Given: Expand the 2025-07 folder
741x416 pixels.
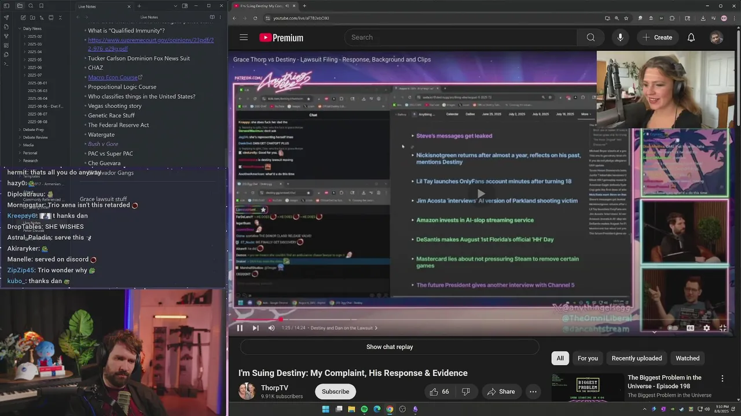Looking at the screenshot, I should [33, 75].
